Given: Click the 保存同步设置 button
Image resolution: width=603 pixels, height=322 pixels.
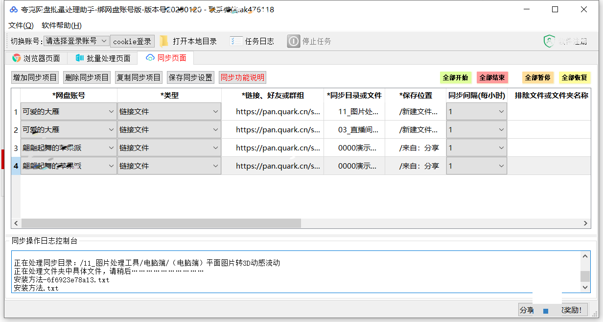Looking at the screenshot, I should (190, 77).
